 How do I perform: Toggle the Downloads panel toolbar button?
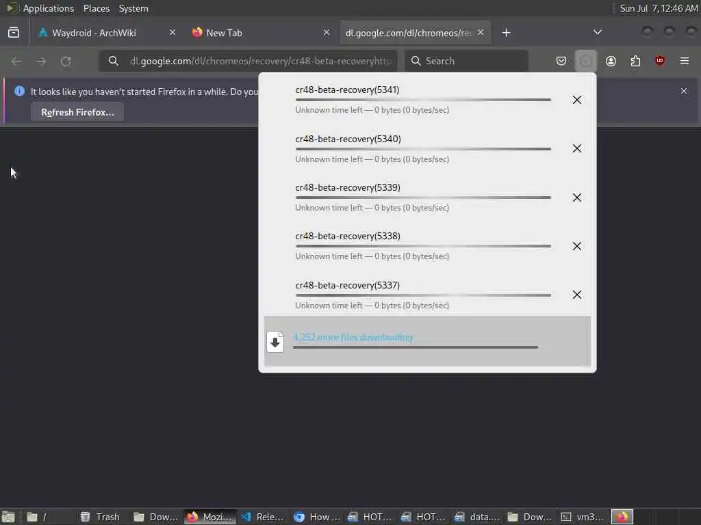click(586, 61)
